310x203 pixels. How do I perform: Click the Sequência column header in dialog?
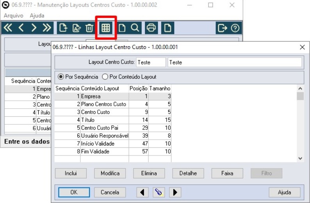tap(68, 88)
